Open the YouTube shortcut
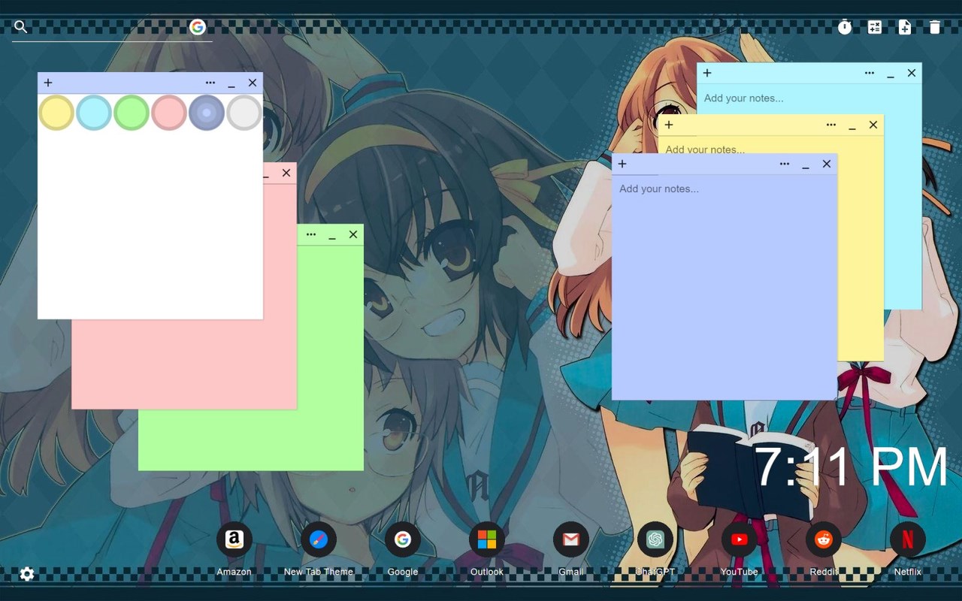The width and height of the screenshot is (962, 601). (x=739, y=539)
